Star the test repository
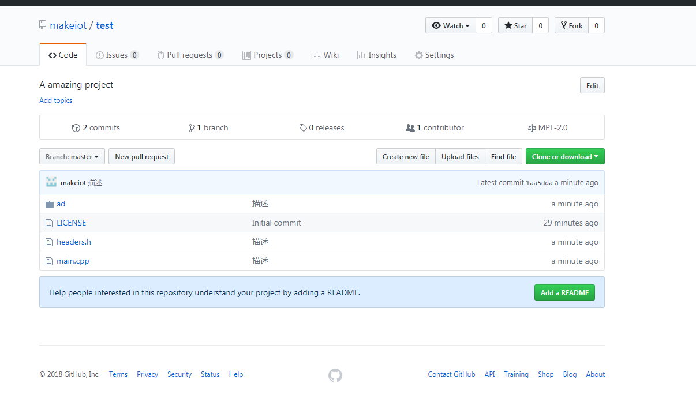The image size is (696, 398). tap(515, 25)
